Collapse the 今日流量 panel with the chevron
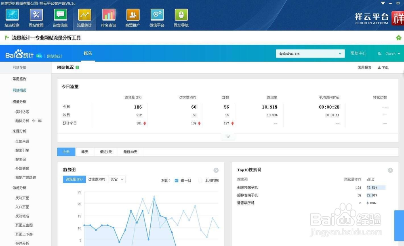This screenshot has height=246, width=404. [x=228, y=136]
